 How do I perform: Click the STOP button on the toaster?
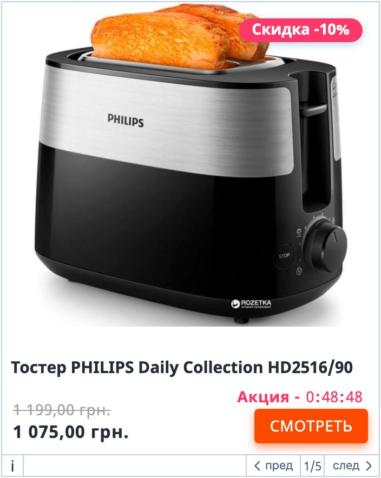point(284,256)
